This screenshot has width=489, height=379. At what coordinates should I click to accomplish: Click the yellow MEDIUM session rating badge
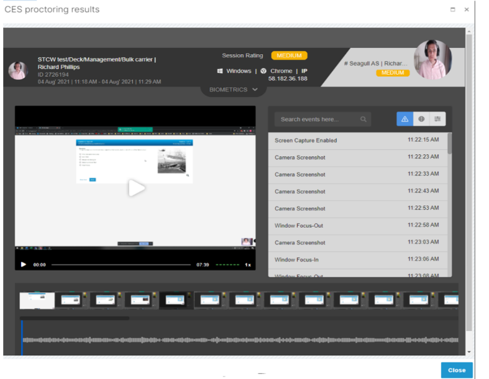[289, 55]
